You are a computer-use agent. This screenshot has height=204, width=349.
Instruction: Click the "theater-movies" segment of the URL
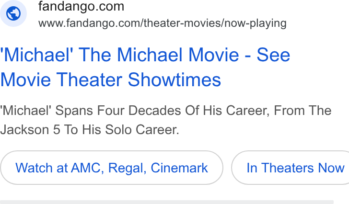[183, 23]
